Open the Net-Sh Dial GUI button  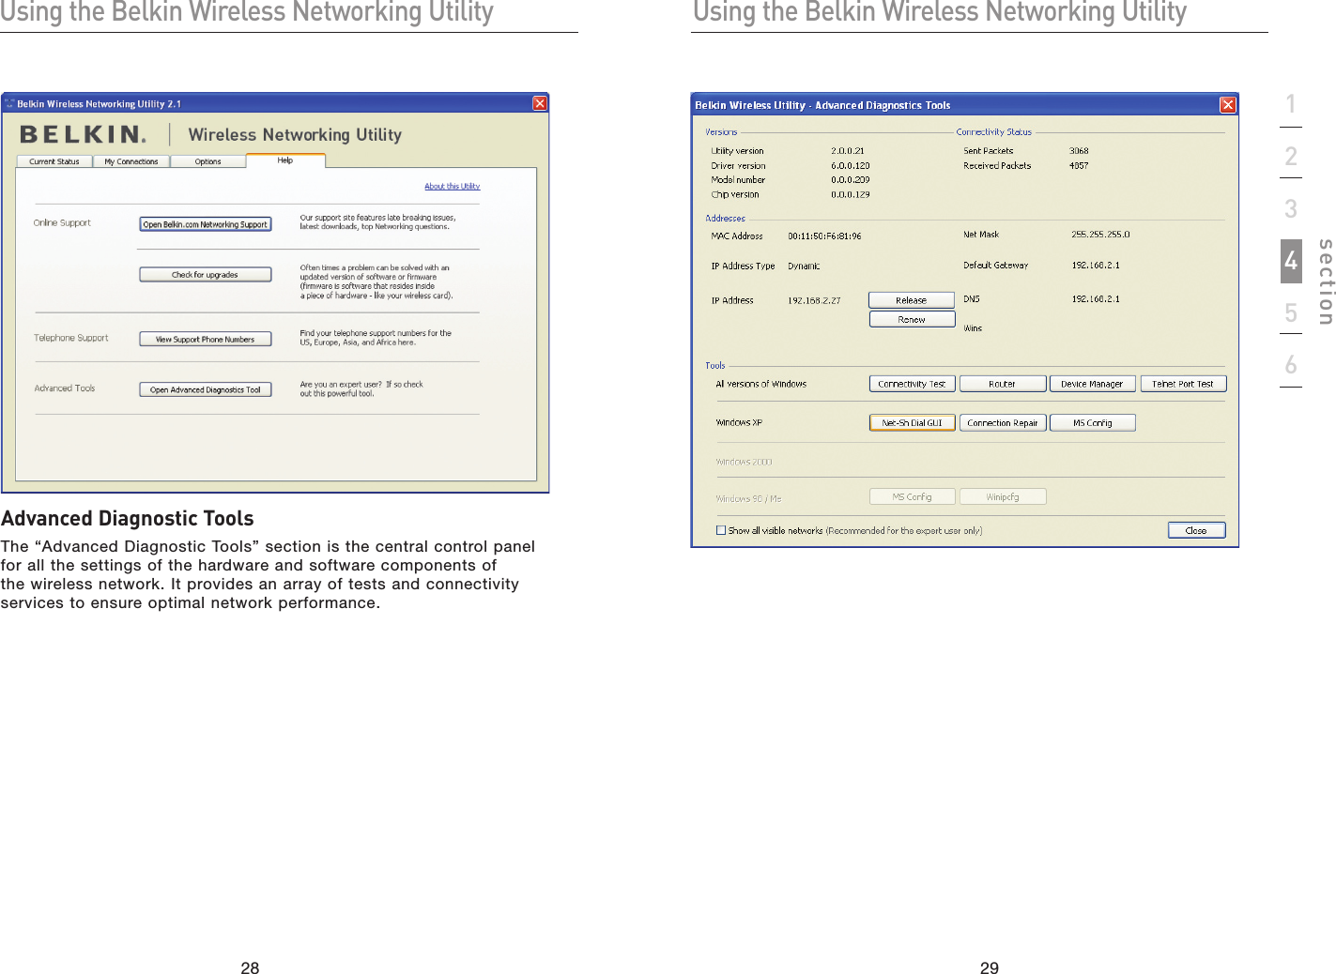pyautogui.click(x=913, y=422)
